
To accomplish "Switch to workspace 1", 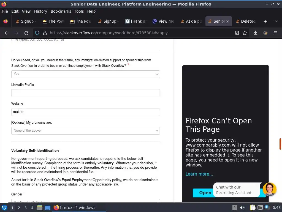I will 12,208.
